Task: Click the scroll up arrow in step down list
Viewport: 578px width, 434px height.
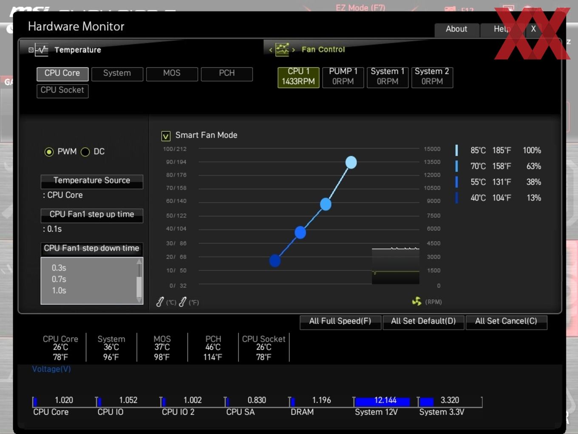Action: (x=139, y=262)
